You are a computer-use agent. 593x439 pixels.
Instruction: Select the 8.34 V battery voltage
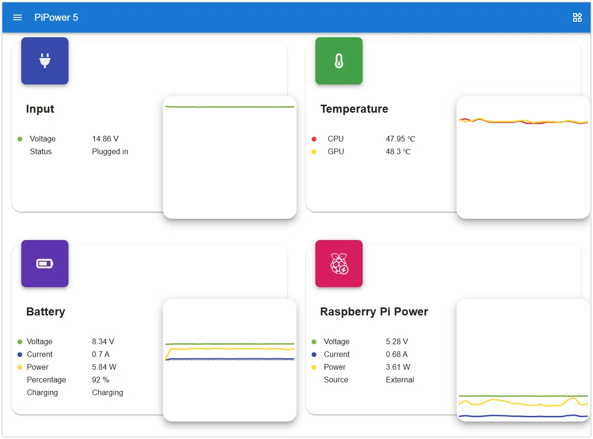[x=103, y=342]
